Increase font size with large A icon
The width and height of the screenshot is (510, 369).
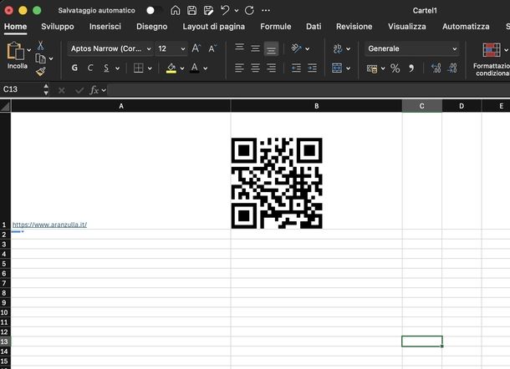pos(196,48)
